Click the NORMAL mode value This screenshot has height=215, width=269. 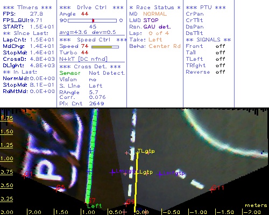pos(155,14)
